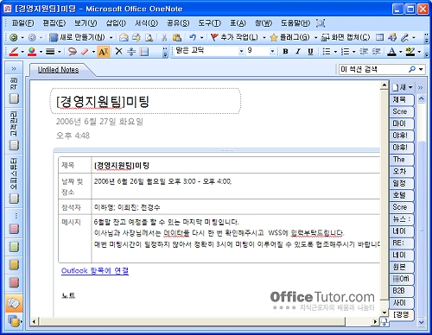Choose the lasso selection tool
This screenshot has width=432, height=335.
click(73, 52)
